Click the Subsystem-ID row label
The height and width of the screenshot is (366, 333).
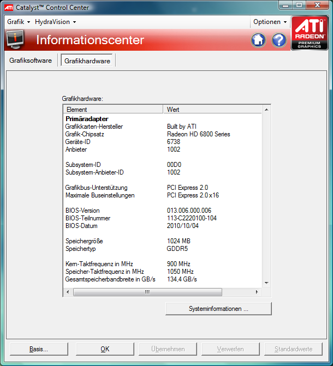coord(83,165)
